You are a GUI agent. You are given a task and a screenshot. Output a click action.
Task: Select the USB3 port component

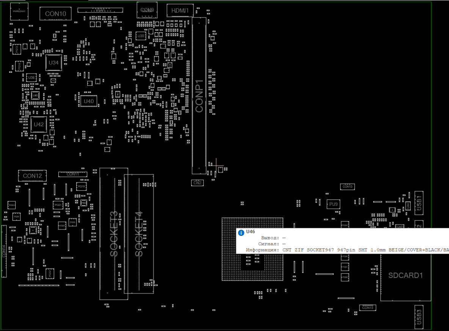(x=419, y=317)
